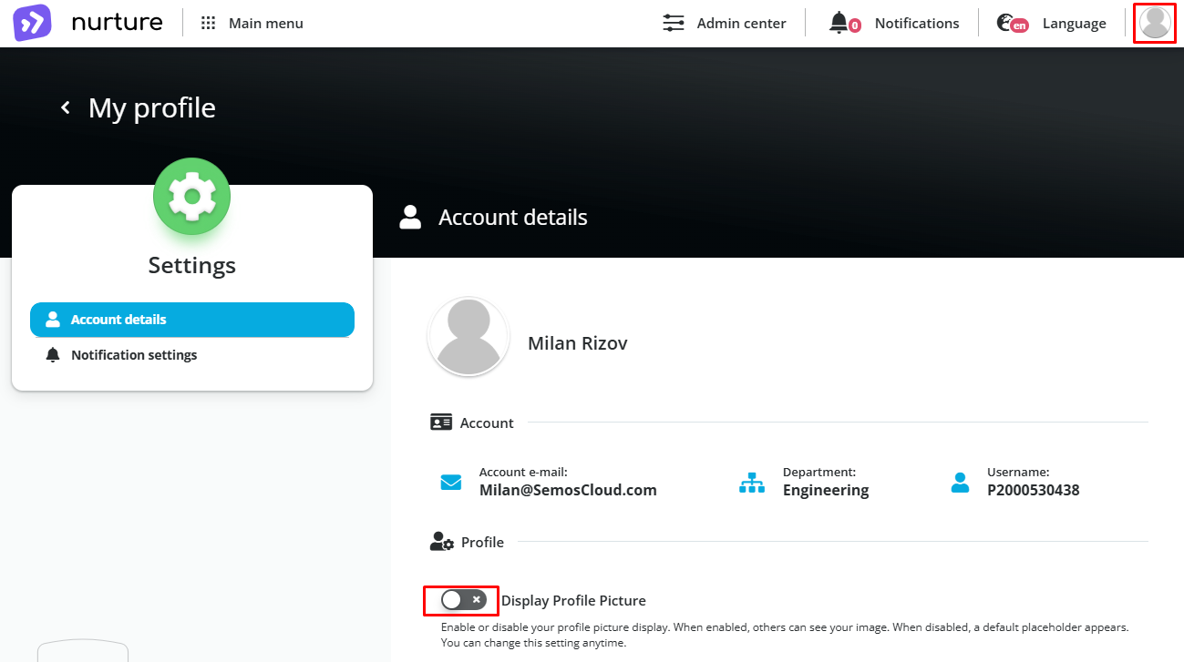Click the profile picture help description text

[x=785, y=636]
